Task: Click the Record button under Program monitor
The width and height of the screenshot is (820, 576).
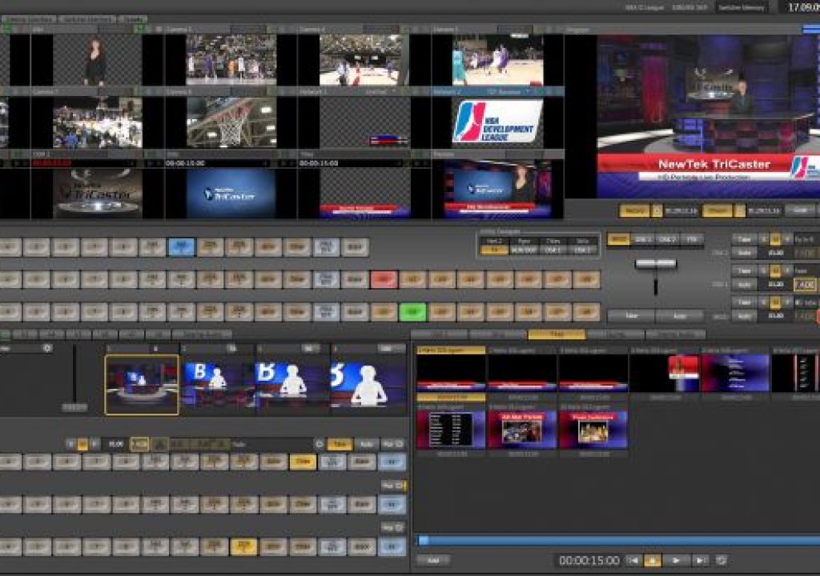Action: click(634, 210)
